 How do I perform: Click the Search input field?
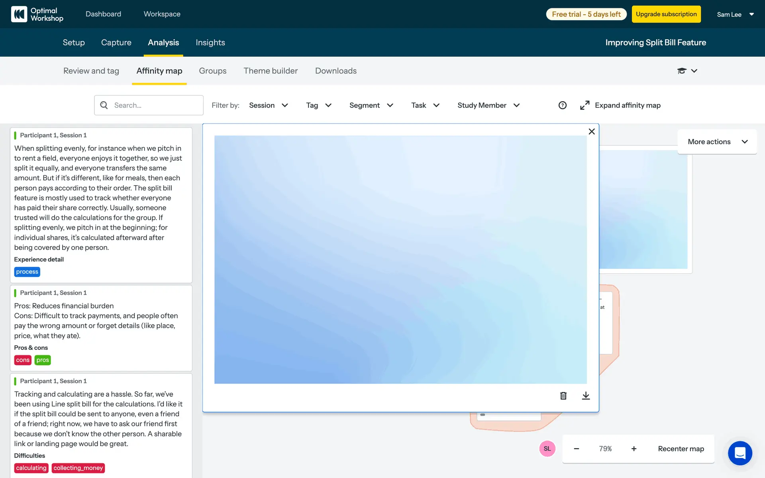pos(155,105)
